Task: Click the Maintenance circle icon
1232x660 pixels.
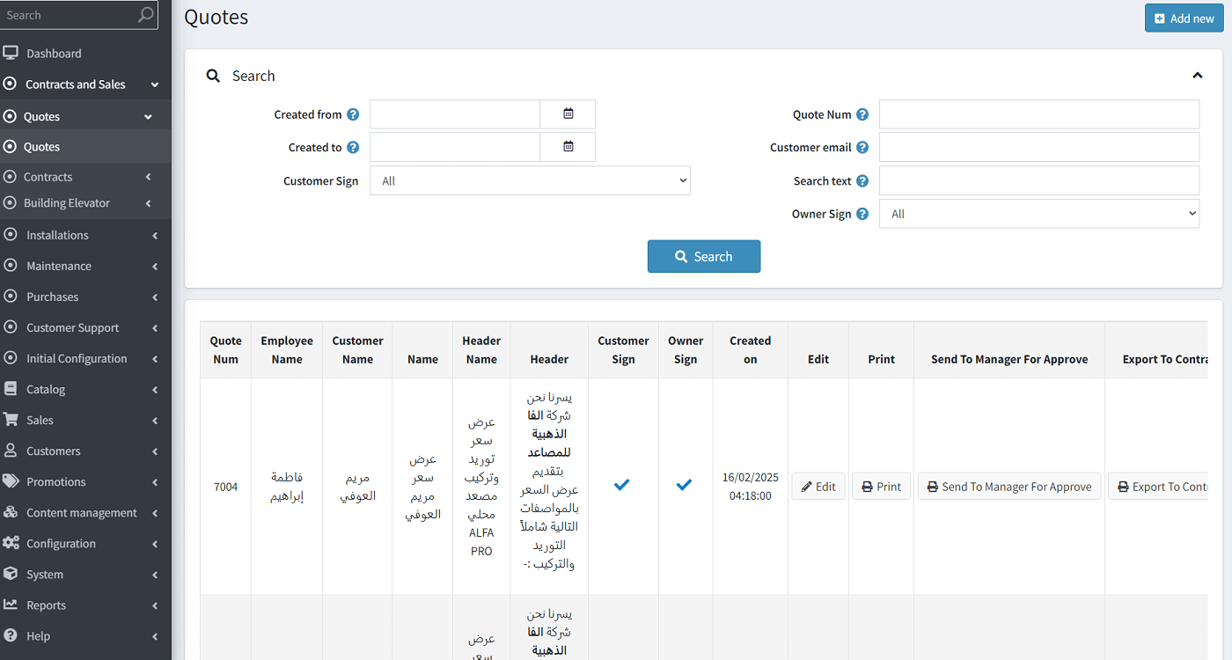Action: point(11,266)
